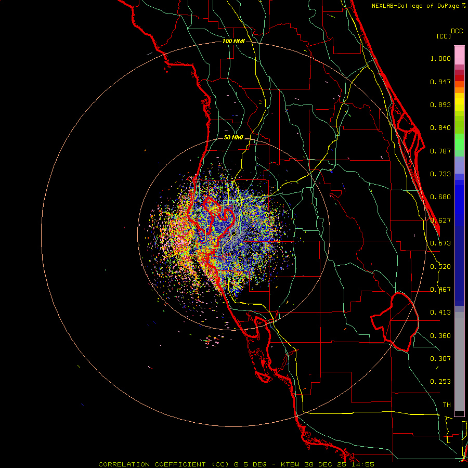Screen dimensions: 468x468
Task: Click the Correlation Coefficient KTBW caption
Action: 236,464
